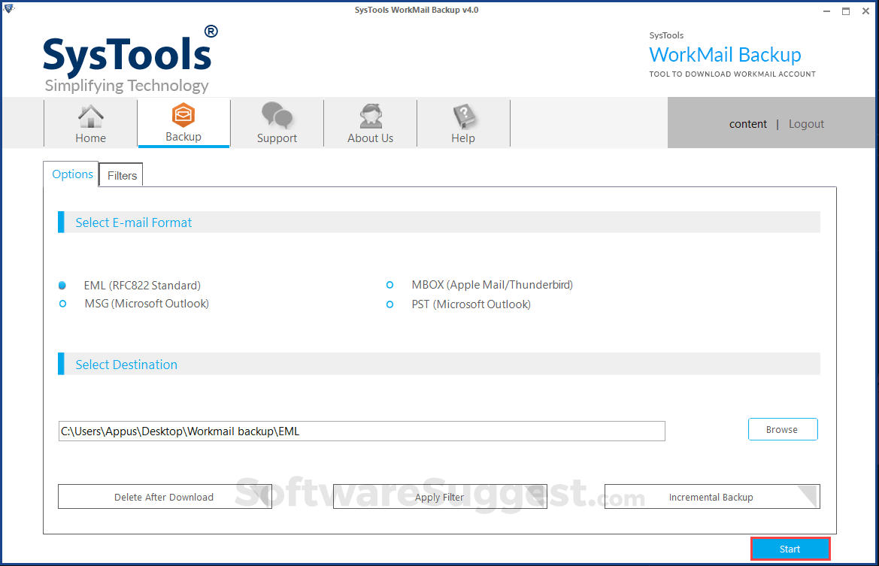Click Logout to sign out

806,123
